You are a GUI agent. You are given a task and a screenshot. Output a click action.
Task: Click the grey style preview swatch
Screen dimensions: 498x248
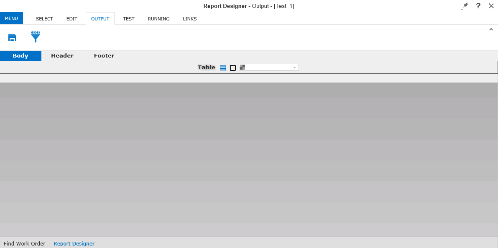(242, 67)
